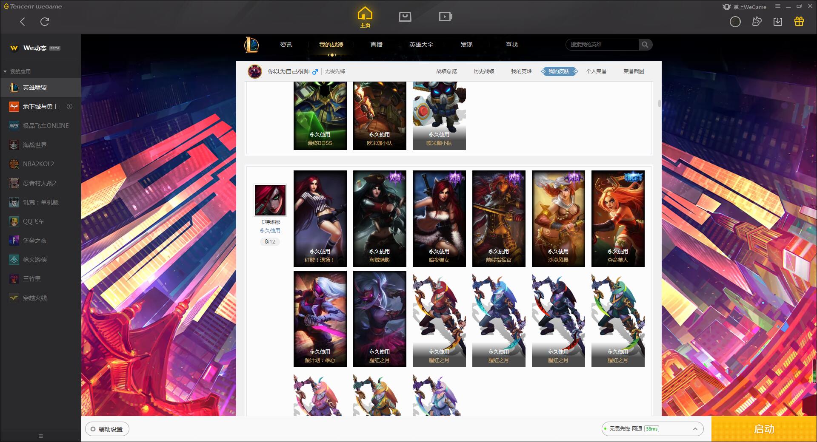The height and width of the screenshot is (442, 817).
Task: Click the 永久使用 link under 卡特琳娜
Action: [x=270, y=231]
